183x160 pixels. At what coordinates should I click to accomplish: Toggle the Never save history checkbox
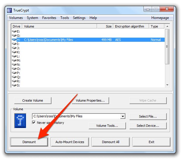click(x=34, y=123)
